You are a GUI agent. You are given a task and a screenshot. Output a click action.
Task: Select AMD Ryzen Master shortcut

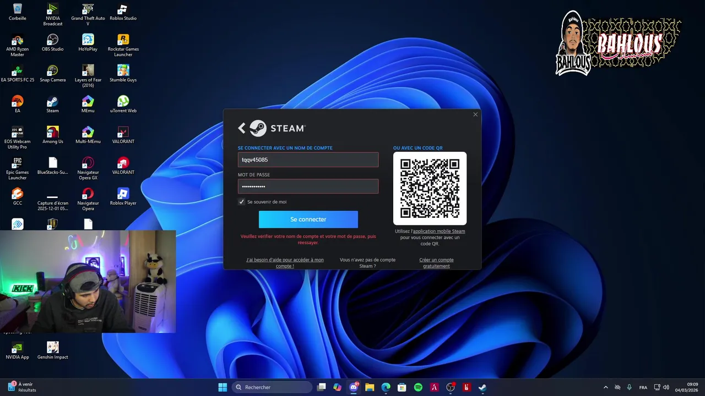pos(18,46)
